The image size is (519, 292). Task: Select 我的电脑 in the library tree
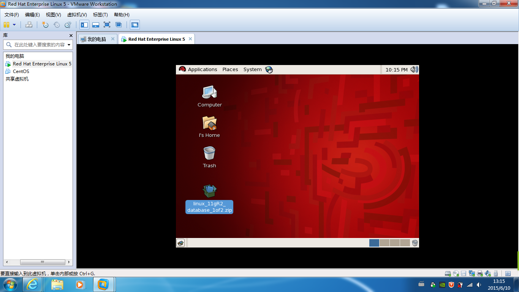(15, 56)
